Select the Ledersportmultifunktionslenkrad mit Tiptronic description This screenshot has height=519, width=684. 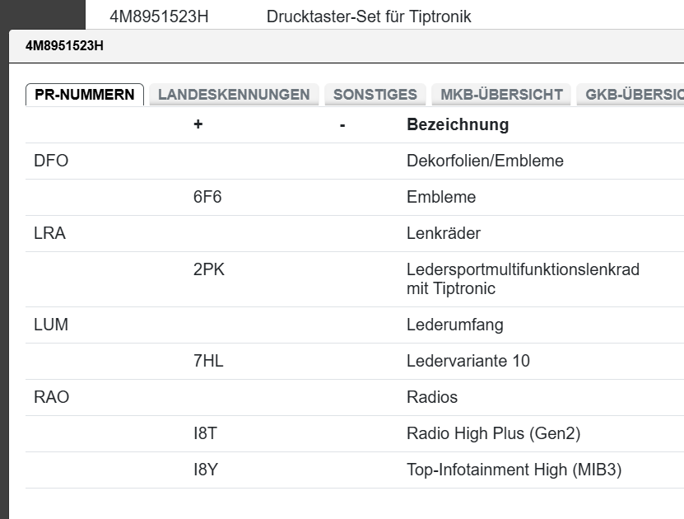pyautogui.click(x=523, y=279)
